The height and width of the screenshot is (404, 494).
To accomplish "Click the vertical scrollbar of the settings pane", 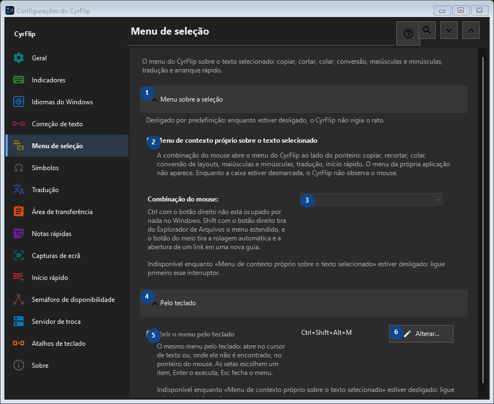I will pos(483,220).
